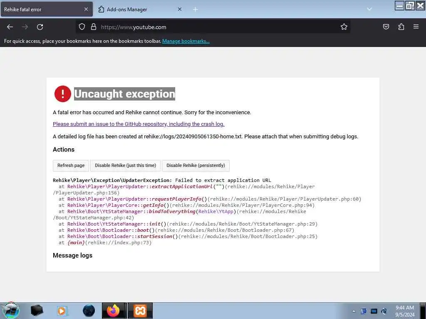Close the Add-ons Manager tab
The image size is (426, 319).
[x=180, y=9]
